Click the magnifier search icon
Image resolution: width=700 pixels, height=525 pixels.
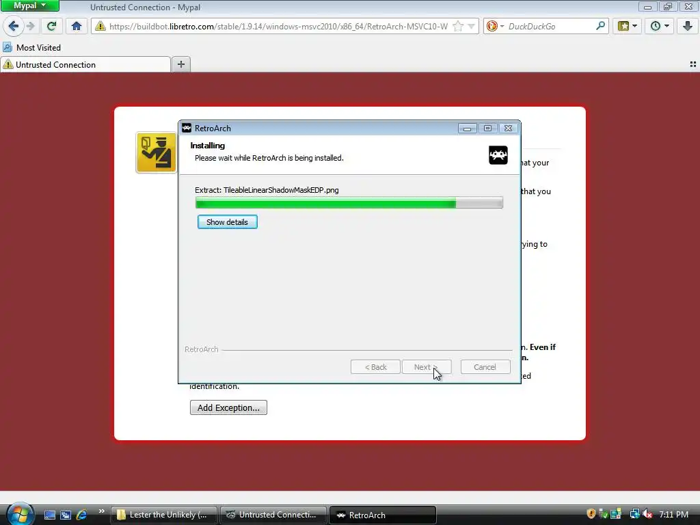coord(600,26)
